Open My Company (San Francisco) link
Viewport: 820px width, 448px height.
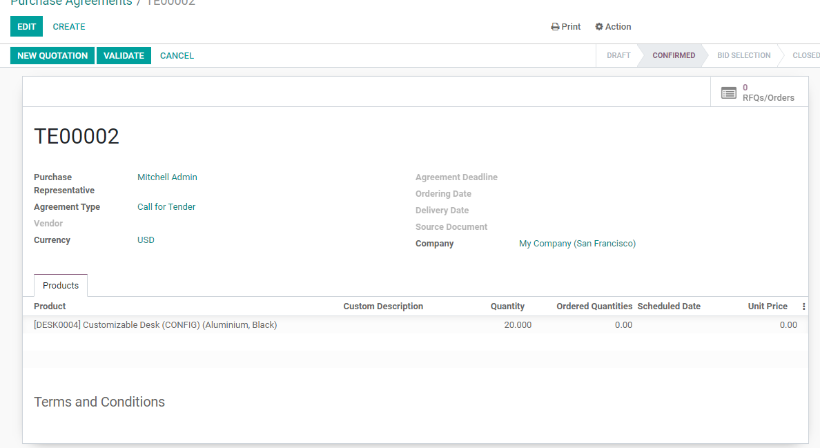tap(577, 244)
